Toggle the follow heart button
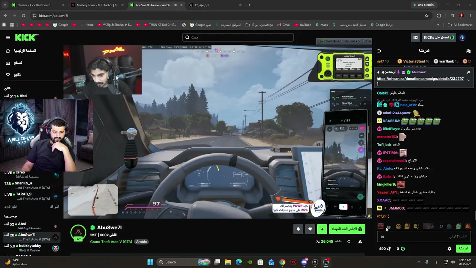Screen dimensions: 476x268 click(x=310, y=229)
